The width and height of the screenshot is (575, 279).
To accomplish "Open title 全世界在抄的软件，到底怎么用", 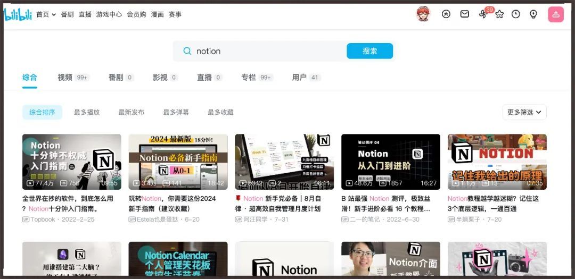I will pyautogui.click(x=68, y=204).
